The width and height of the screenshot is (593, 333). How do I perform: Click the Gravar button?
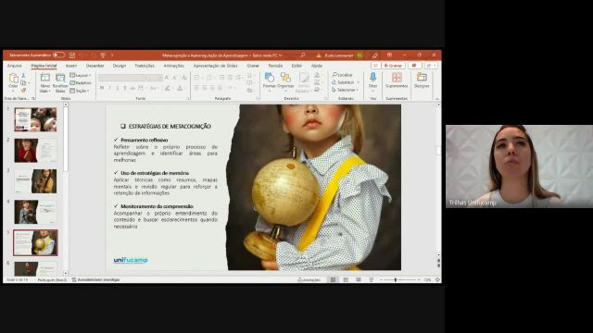pyautogui.click(x=393, y=66)
